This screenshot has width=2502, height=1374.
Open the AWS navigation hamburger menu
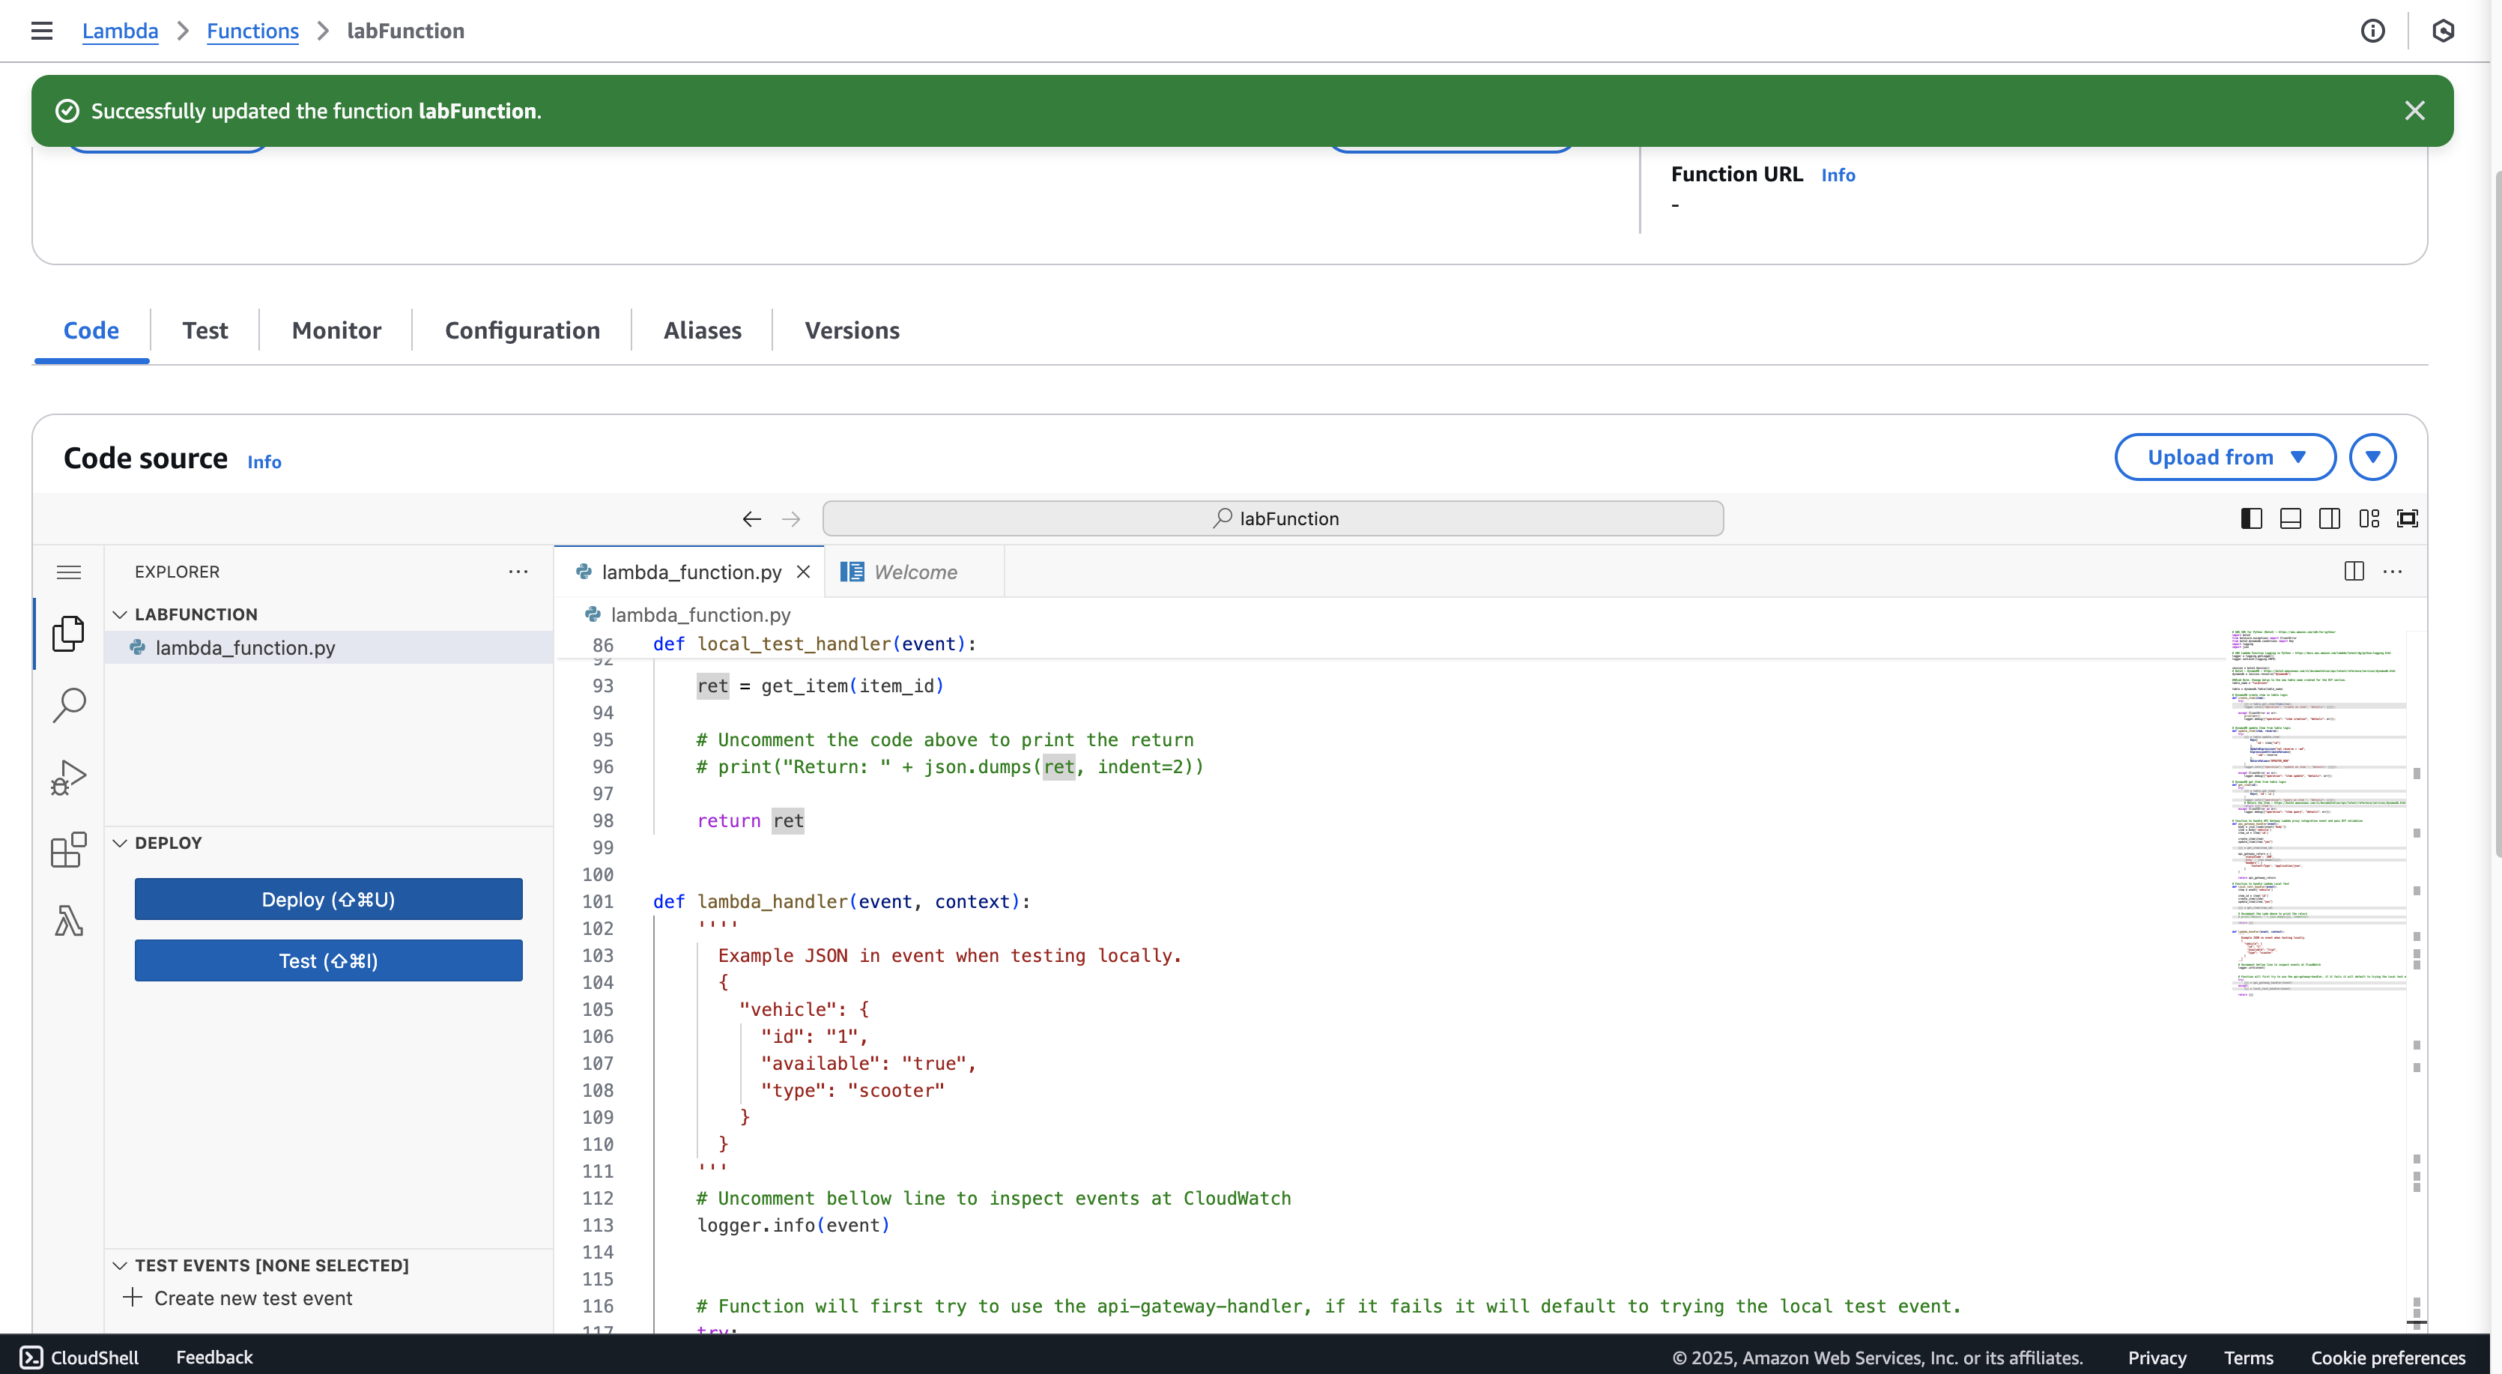tap(42, 31)
